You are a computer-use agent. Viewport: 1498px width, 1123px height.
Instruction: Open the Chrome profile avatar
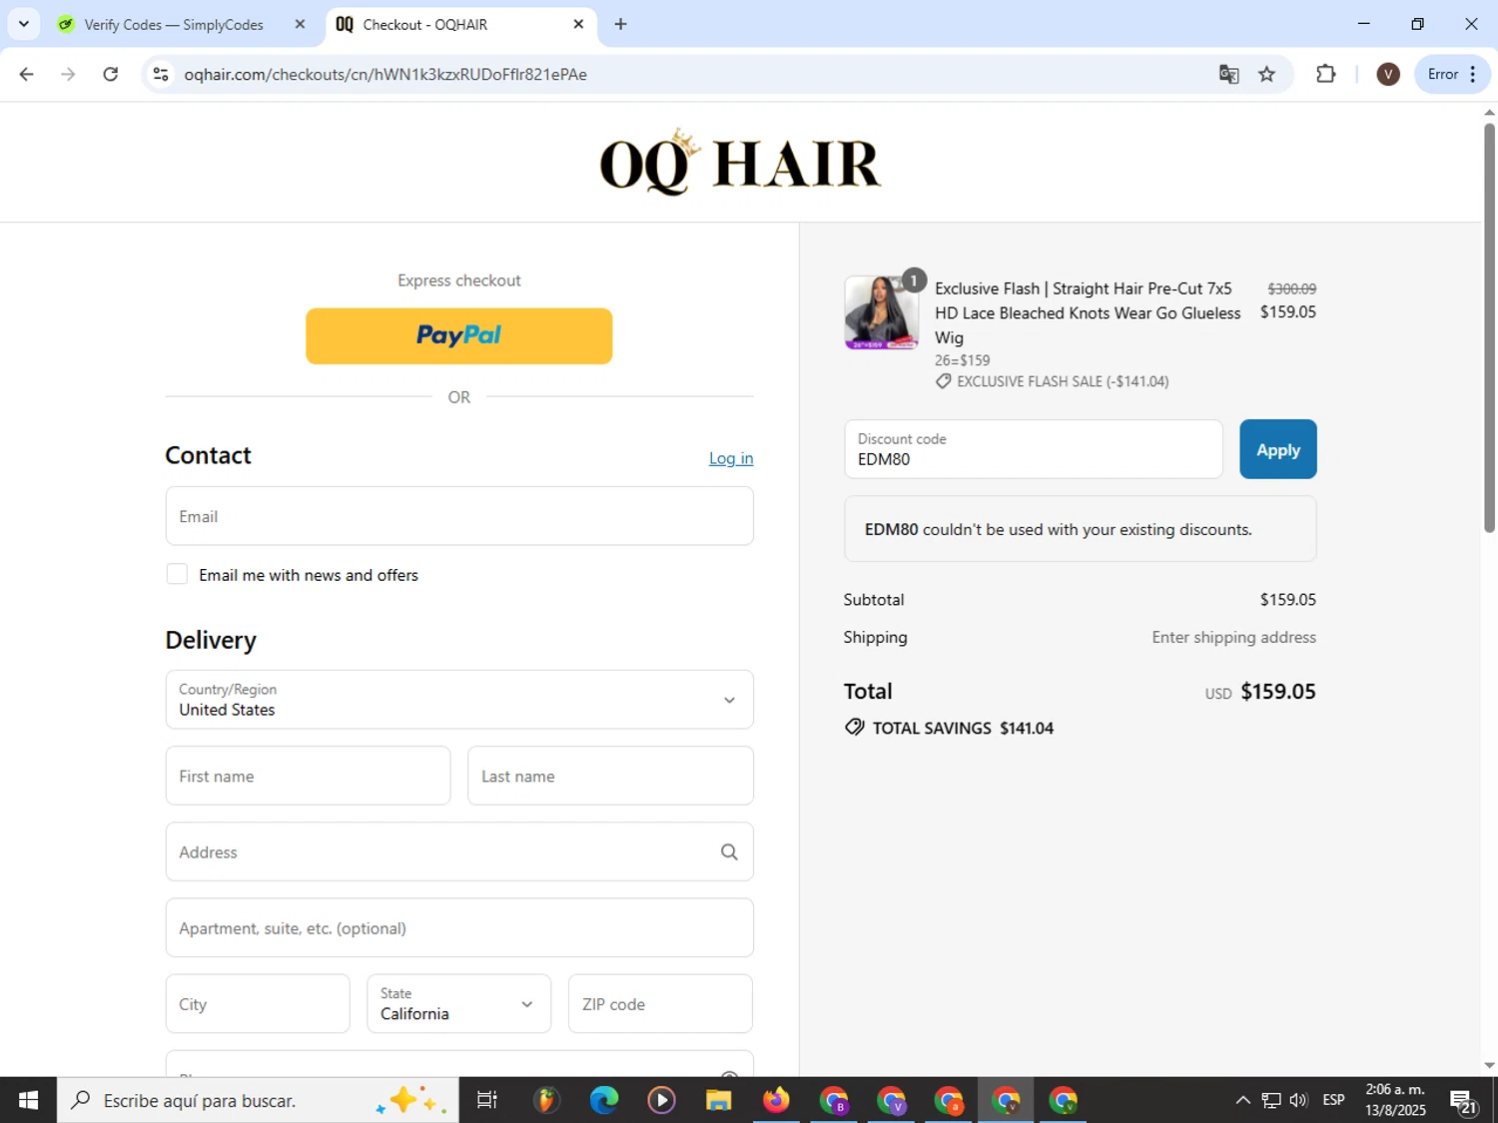tap(1387, 74)
